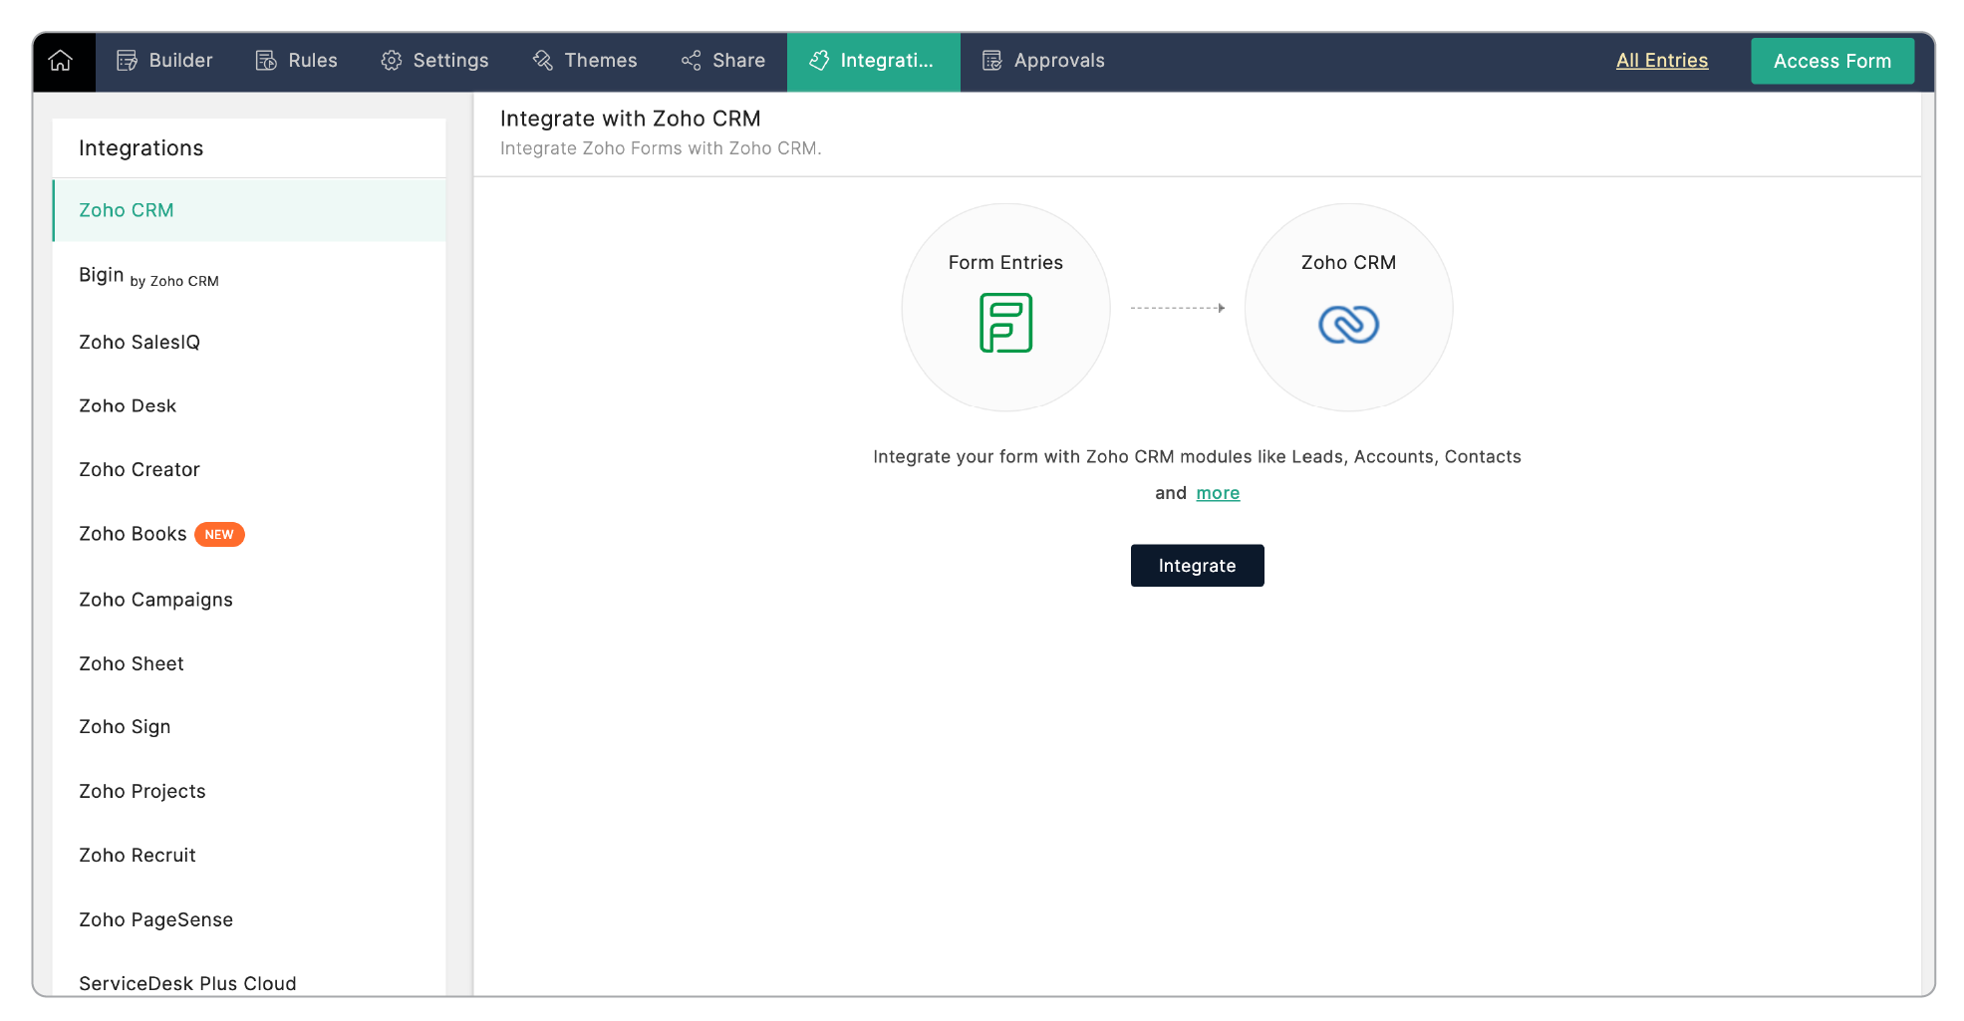Select Zoho PageSense integration
The image size is (1964, 1021).
249,919
